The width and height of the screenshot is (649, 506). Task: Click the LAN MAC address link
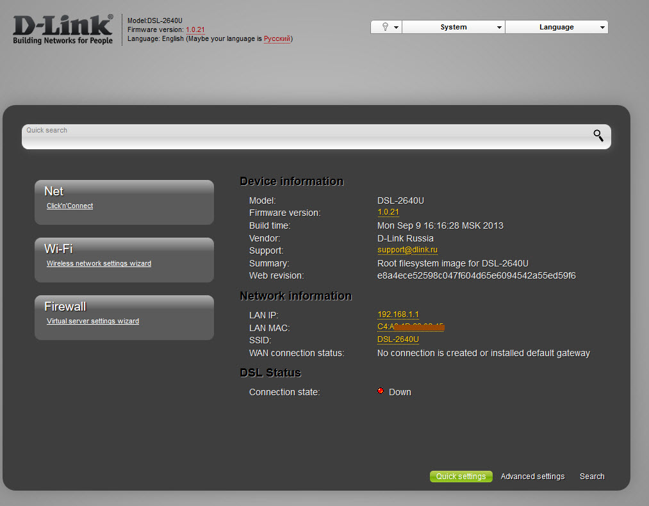pyautogui.click(x=411, y=327)
